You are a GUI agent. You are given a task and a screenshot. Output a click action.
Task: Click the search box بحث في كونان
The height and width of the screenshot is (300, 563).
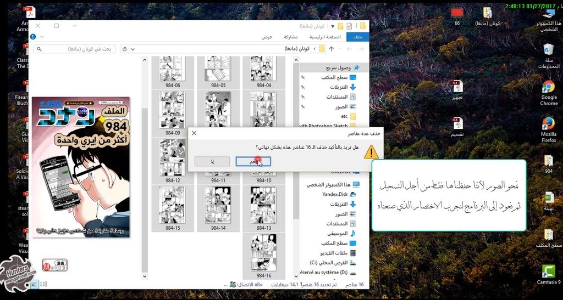pos(75,49)
